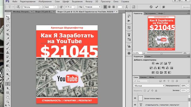Open the Actions panel play icon
191x107 pixels.
[129, 21]
